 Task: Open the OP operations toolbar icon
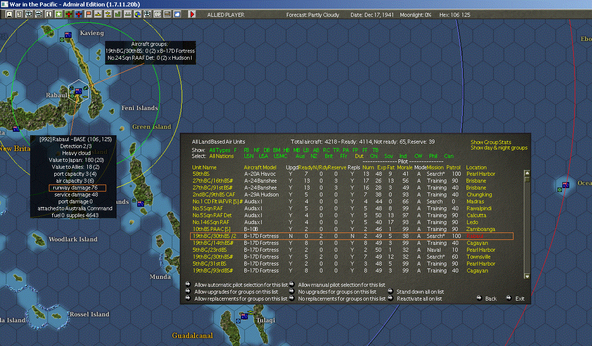click(158, 14)
